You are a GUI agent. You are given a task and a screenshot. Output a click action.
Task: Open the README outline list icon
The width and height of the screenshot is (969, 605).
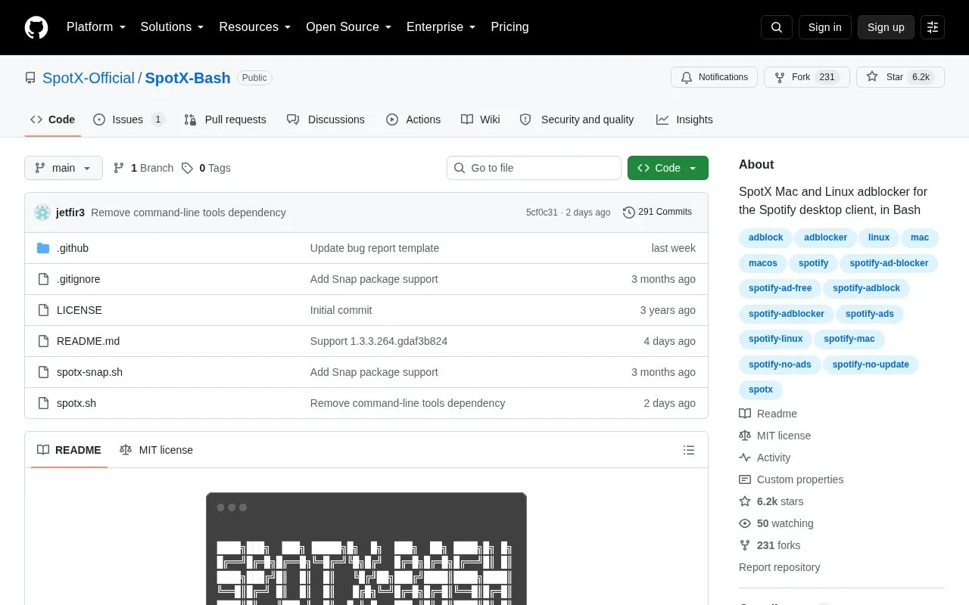[689, 450]
